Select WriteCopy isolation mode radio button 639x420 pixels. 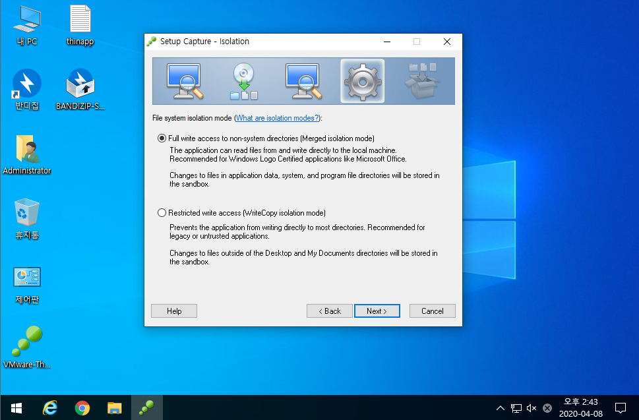pos(162,213)
